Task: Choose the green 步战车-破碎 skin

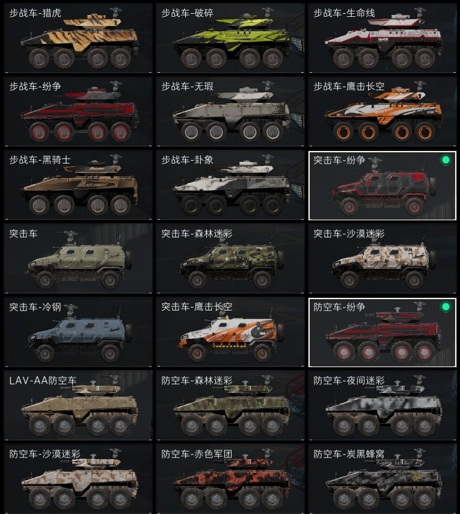Action: click(230, 38)
